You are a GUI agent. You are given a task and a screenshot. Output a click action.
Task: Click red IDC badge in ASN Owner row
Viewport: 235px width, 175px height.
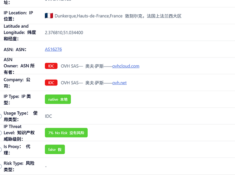point(51,66)
